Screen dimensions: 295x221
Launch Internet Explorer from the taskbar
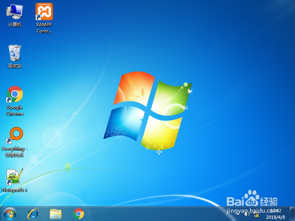[33, 214]
